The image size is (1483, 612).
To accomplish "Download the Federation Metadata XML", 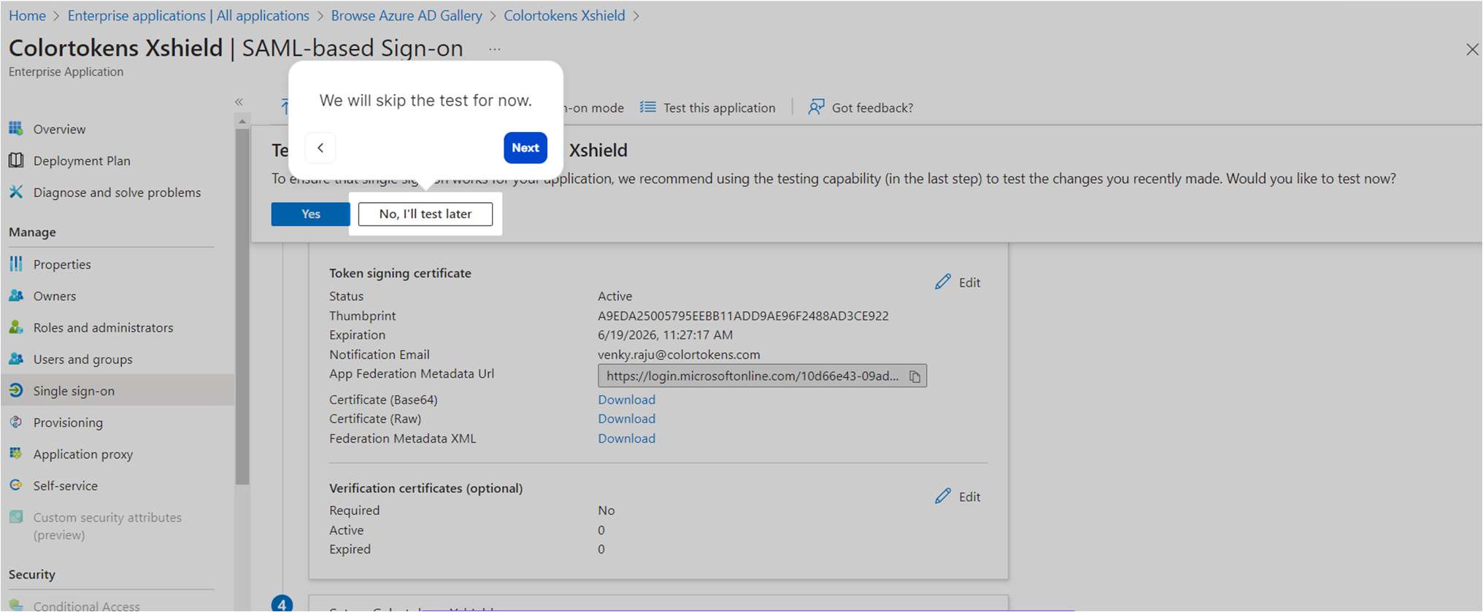I will (x=626, y=438).
